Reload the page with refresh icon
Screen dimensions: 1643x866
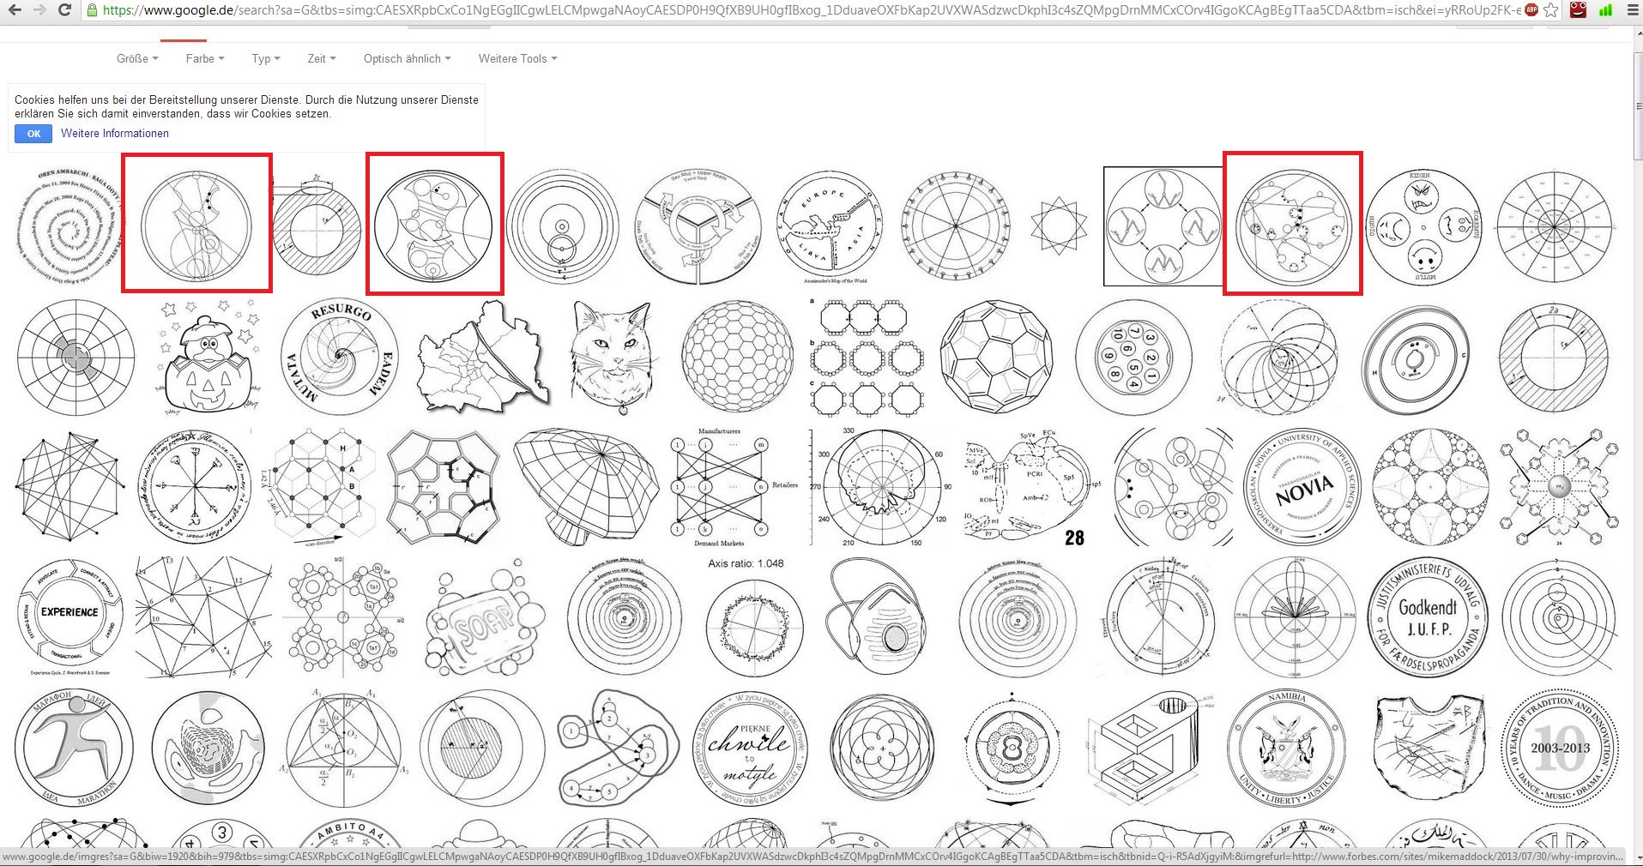[64, 10]
